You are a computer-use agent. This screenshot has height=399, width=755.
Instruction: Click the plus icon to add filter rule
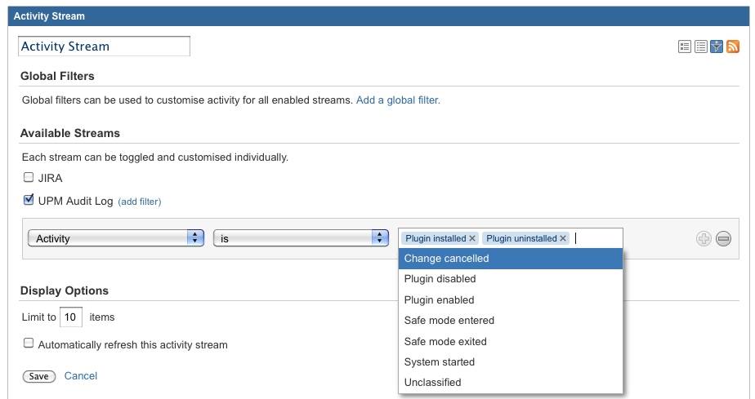point(704,238)
